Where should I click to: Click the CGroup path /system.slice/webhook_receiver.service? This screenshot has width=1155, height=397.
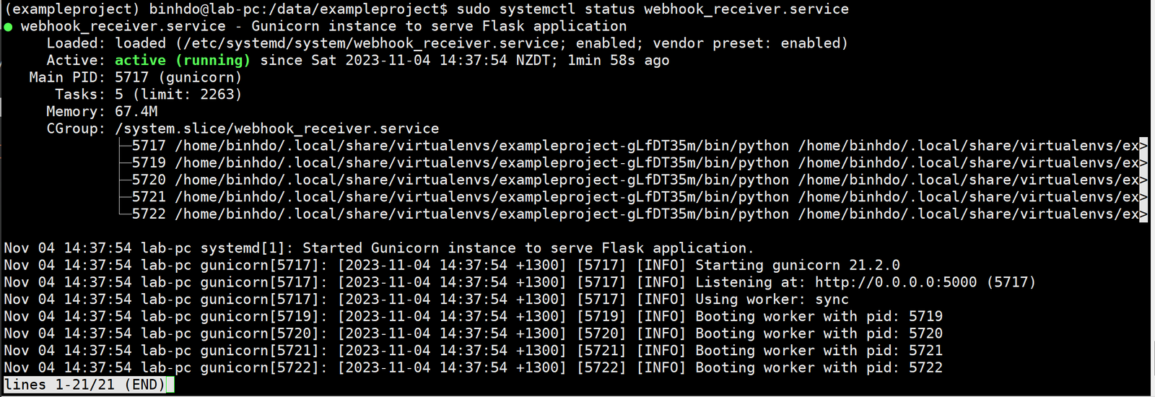point(276,128)
